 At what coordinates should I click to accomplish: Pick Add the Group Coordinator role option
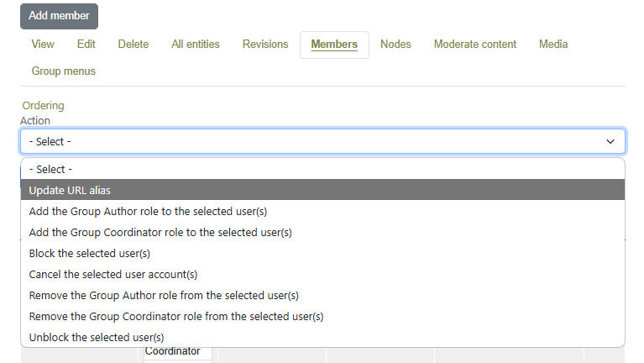point(160,232)
